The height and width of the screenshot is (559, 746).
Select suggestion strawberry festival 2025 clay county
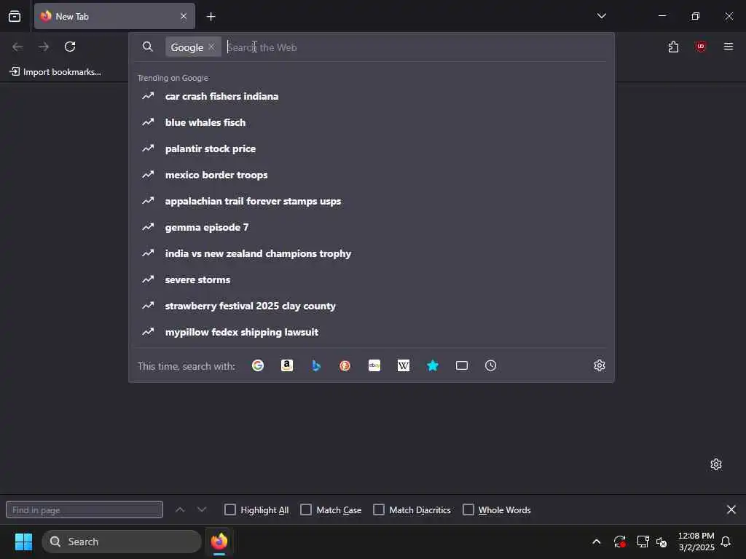371,306
